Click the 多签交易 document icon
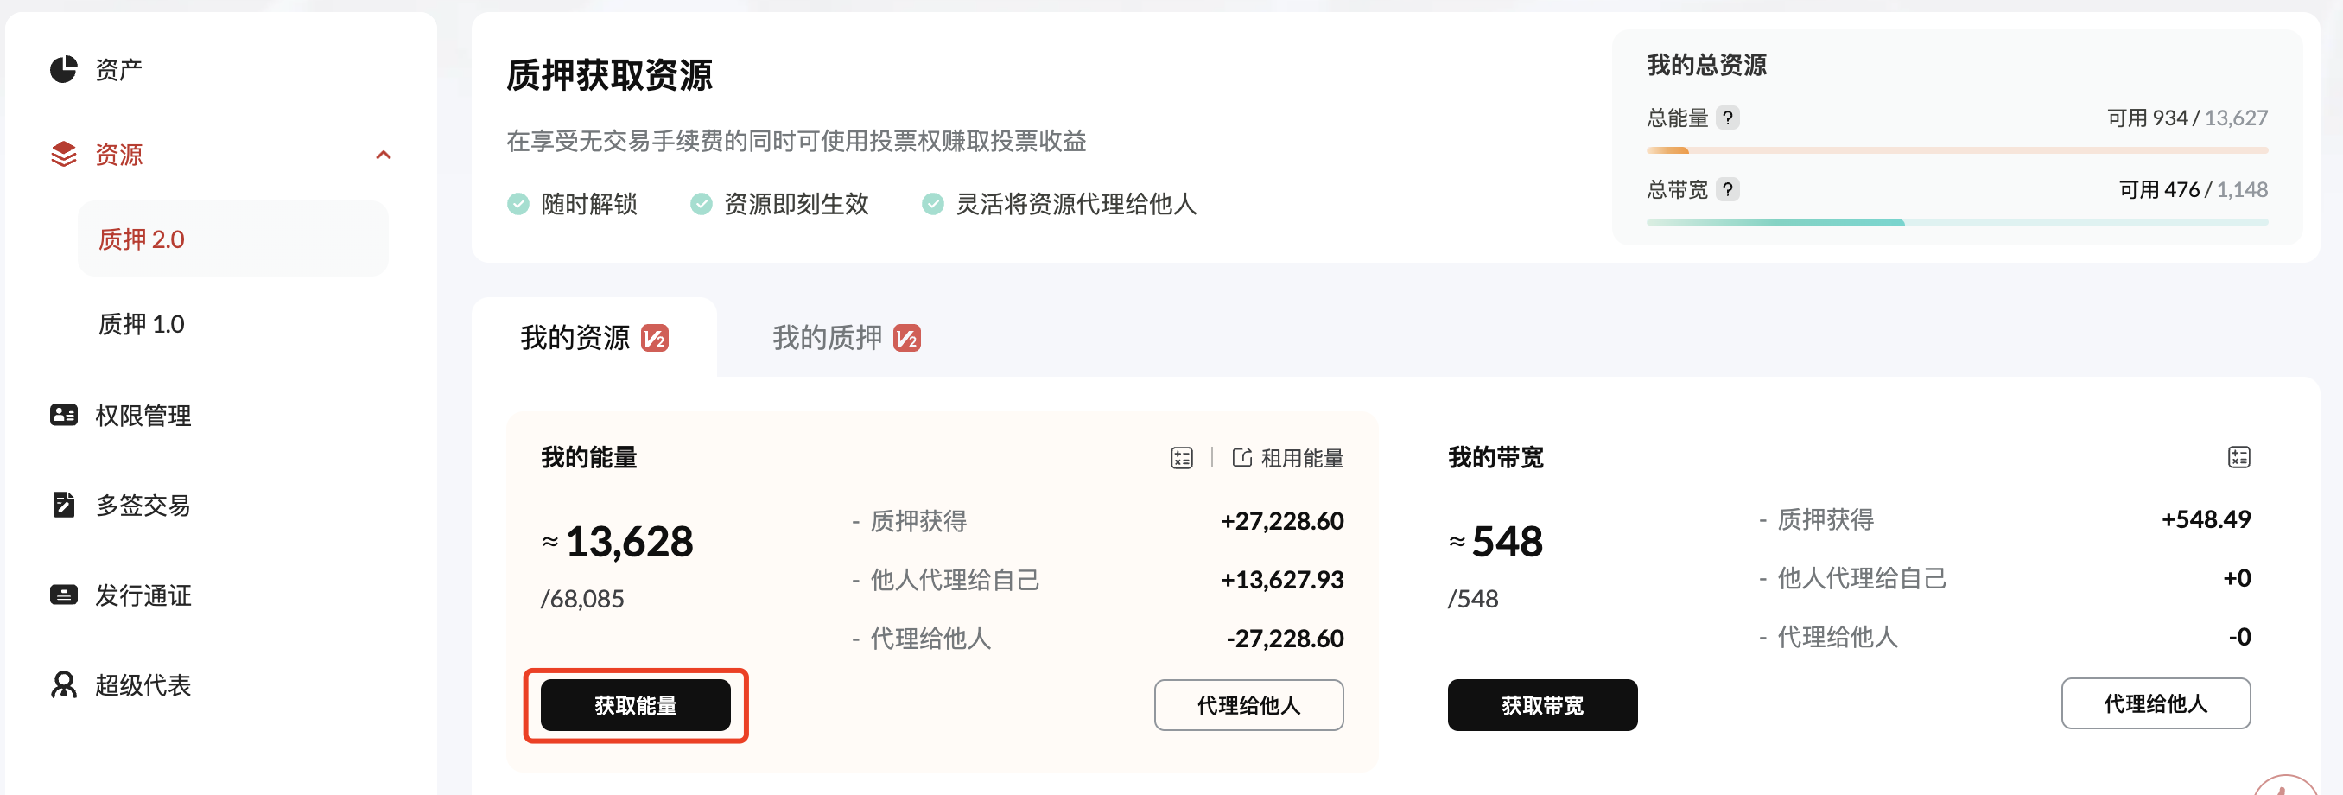The width and height of the screenshot is (2343, 795). 63,504
